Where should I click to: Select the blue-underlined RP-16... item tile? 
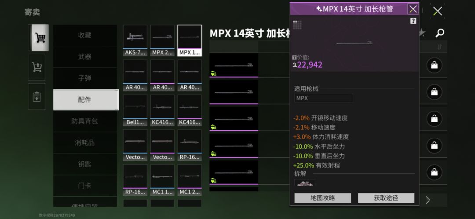point(190,145)
